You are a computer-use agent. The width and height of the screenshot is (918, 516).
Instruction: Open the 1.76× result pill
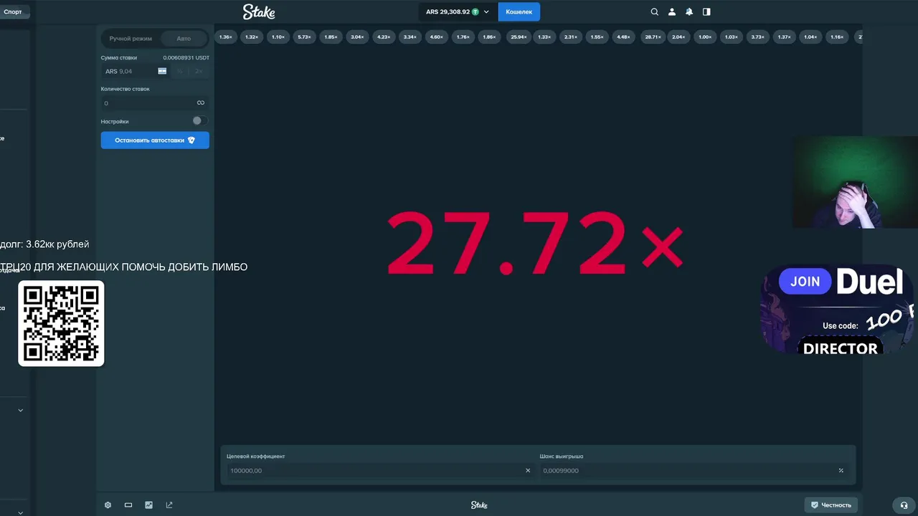pyautogui.click(x=463, y=37)
